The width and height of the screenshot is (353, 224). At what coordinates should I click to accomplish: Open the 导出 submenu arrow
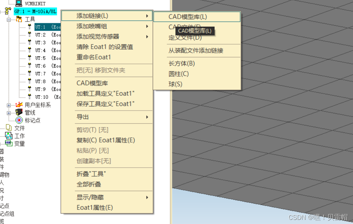point(147,117)
